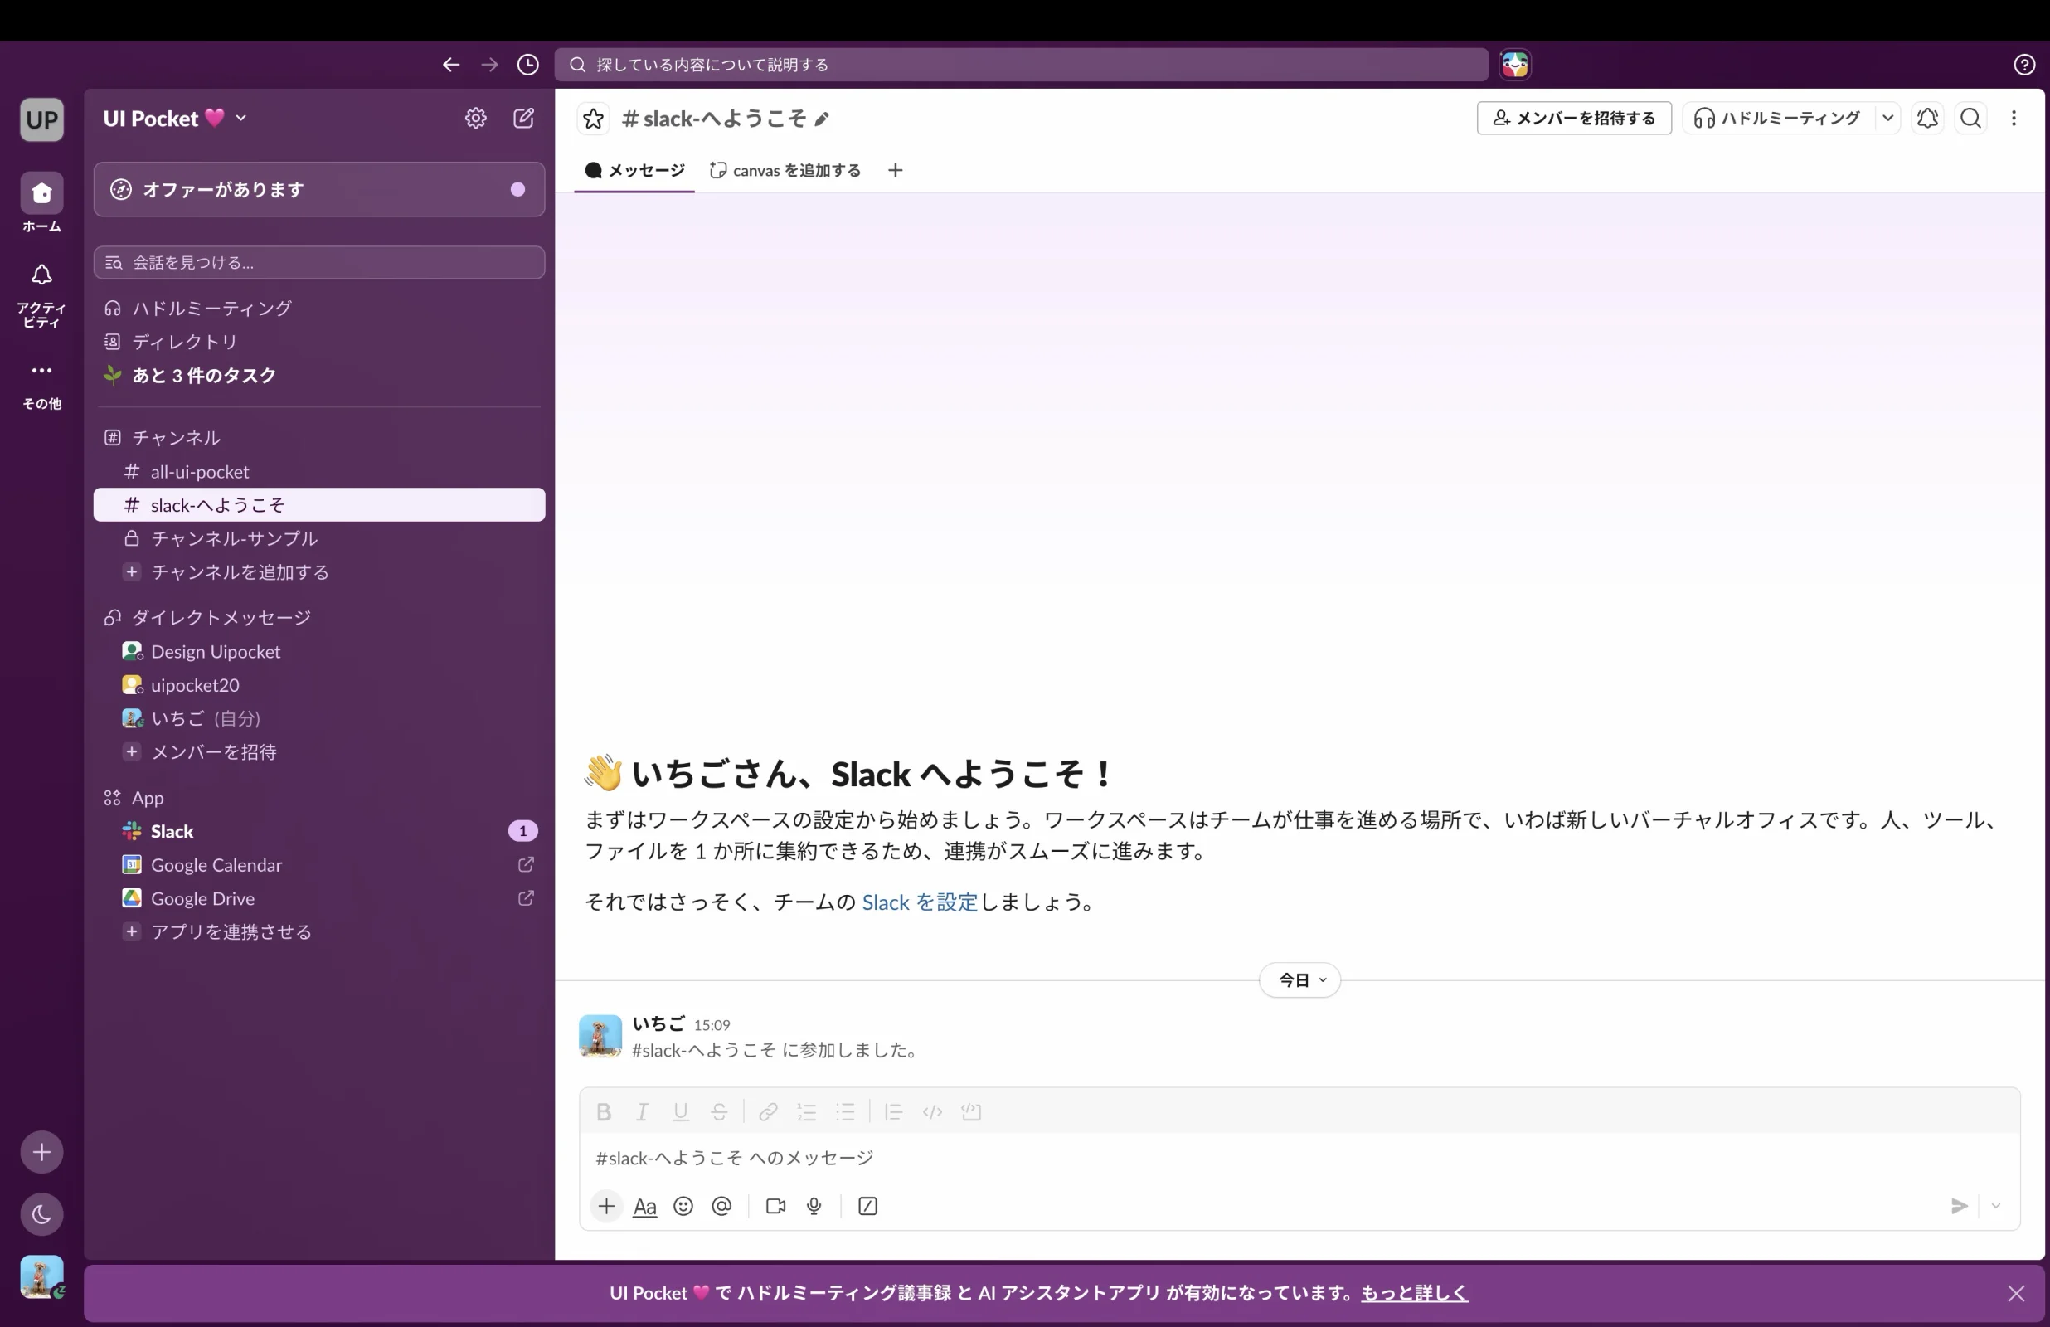Collapse the App section
Viewport: 2050px width, 1327px height.
[x=147, y=798]
